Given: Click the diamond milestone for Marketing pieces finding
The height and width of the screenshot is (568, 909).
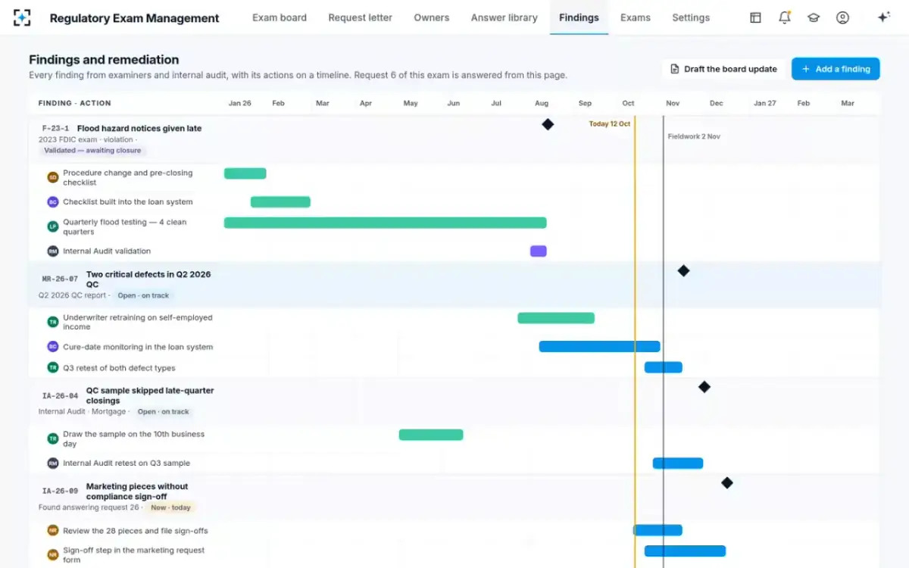Looking at the screenshot, I should [727, 483].
